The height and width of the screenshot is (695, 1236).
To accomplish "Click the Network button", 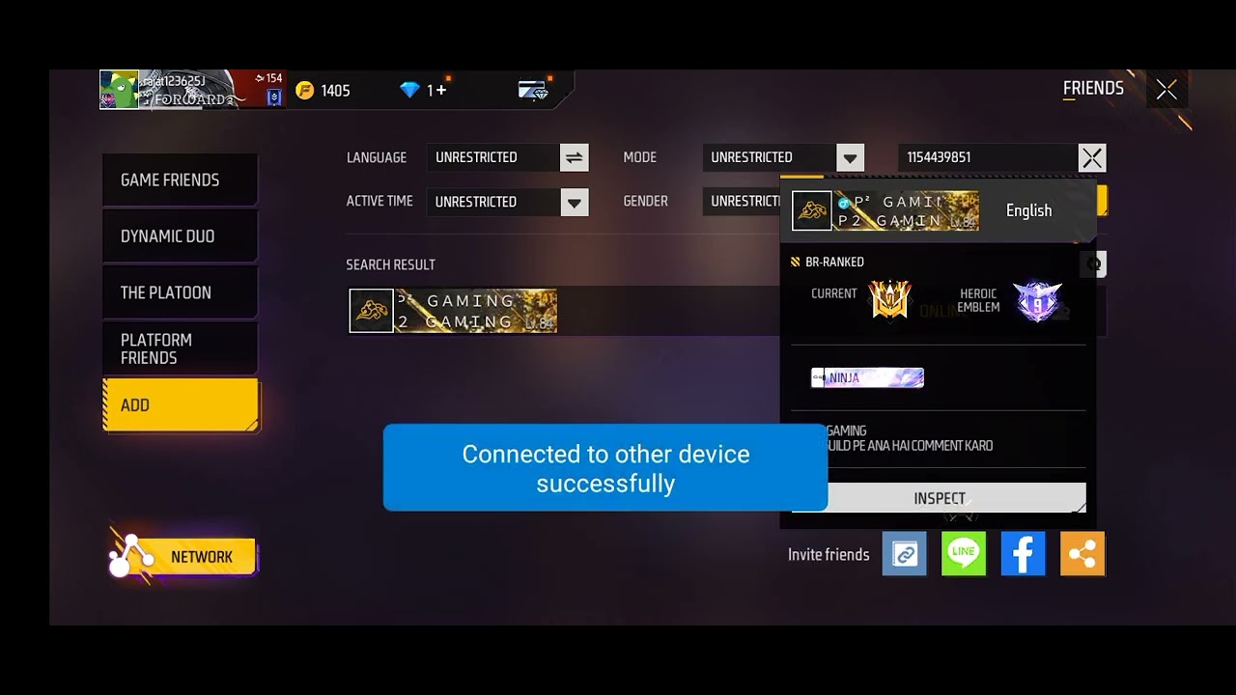I will pos(183,557).
